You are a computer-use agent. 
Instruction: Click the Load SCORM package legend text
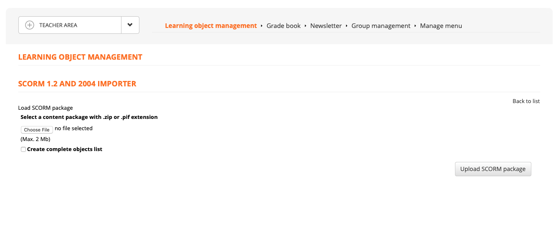click(45, 108)
